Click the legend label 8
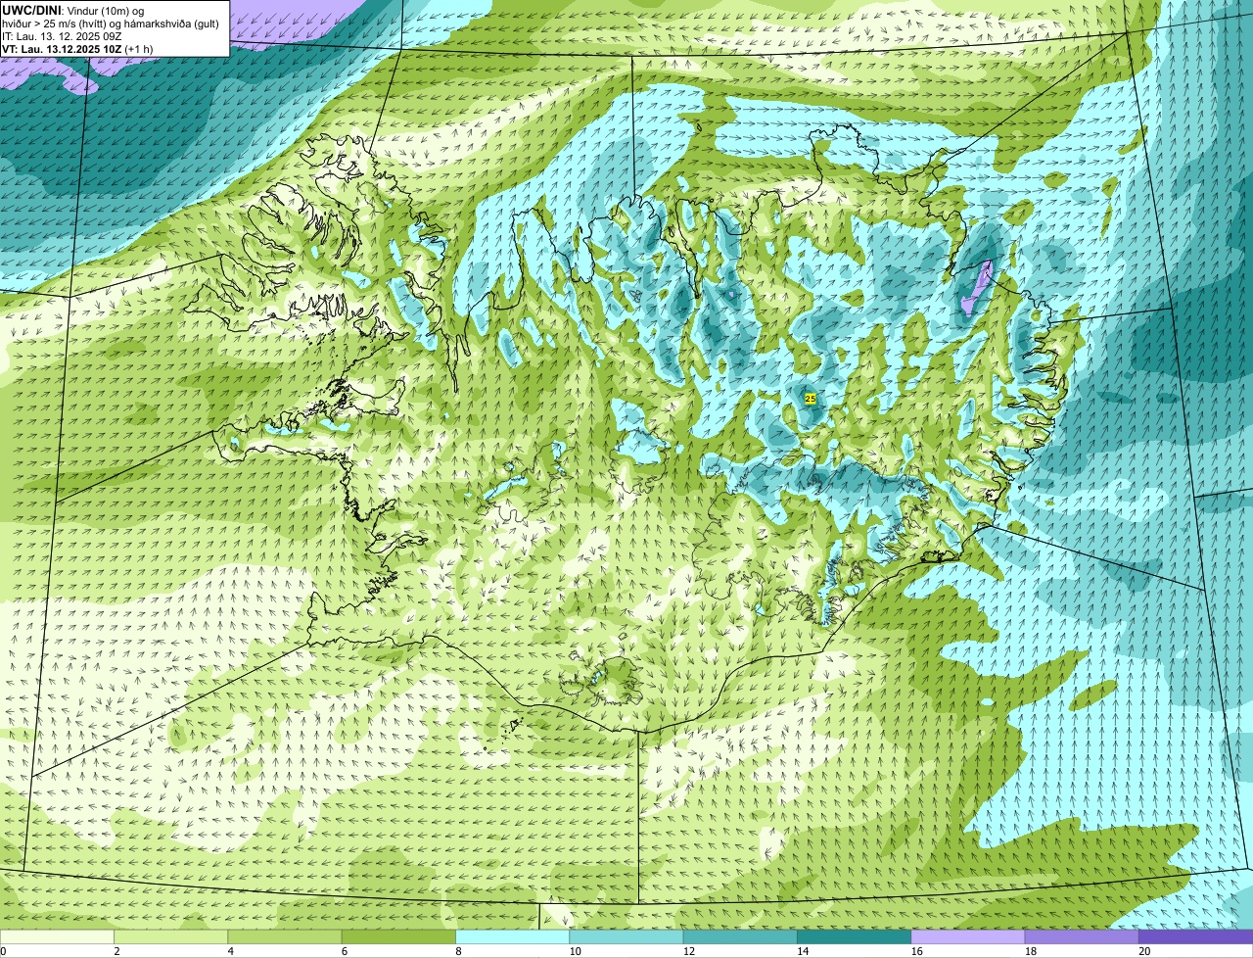Viewport: 1253px width, 958px height. 456,951
